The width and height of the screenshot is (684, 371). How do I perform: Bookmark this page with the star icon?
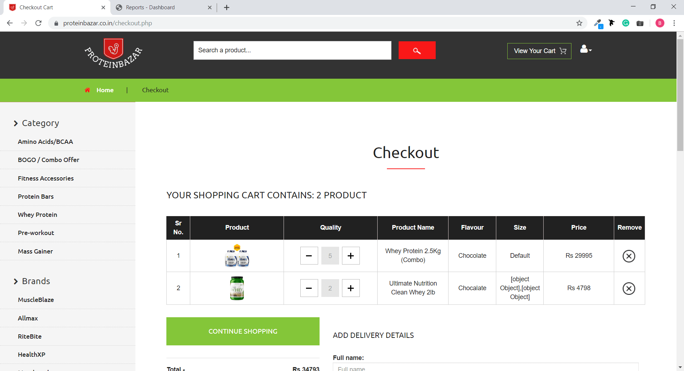click(579, 23)
